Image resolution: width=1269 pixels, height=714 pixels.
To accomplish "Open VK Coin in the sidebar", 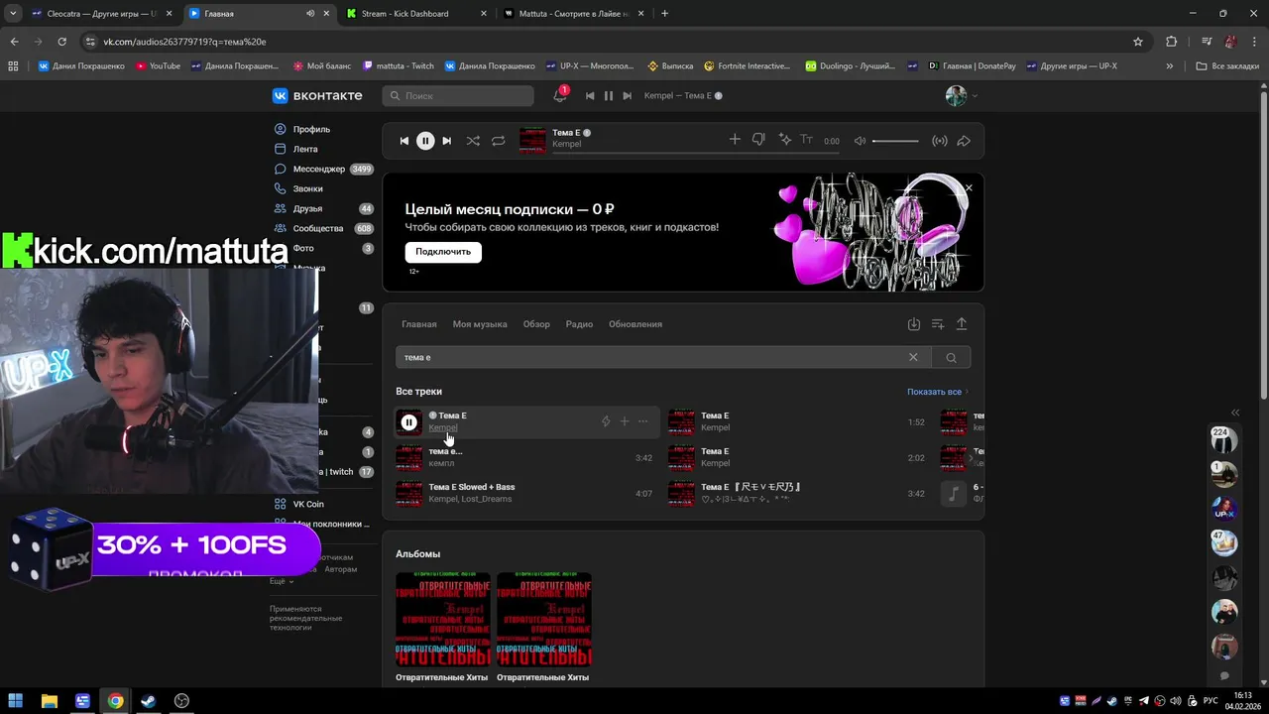I will click(x=308, y=504).
